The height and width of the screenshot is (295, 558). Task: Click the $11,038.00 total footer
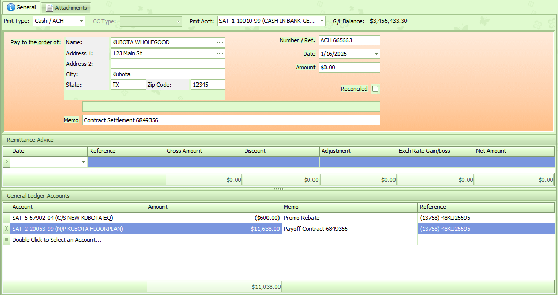click(x=214, y=287)
